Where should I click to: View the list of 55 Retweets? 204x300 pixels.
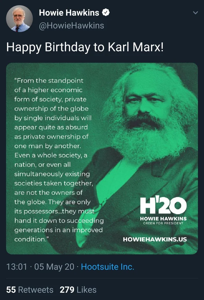(30, 290)
